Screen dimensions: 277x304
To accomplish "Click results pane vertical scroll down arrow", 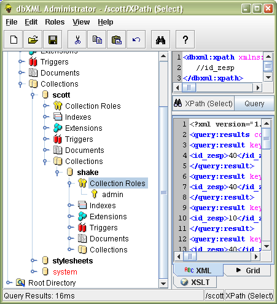I will click(267, 246).
